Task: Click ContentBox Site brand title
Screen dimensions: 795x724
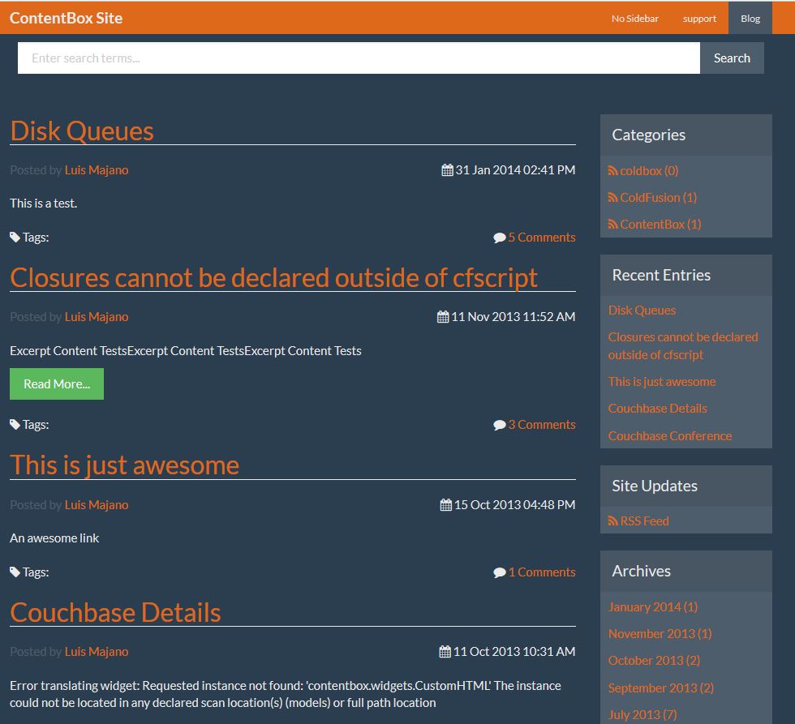Action: pyautogui.click(x=66, y=18)
